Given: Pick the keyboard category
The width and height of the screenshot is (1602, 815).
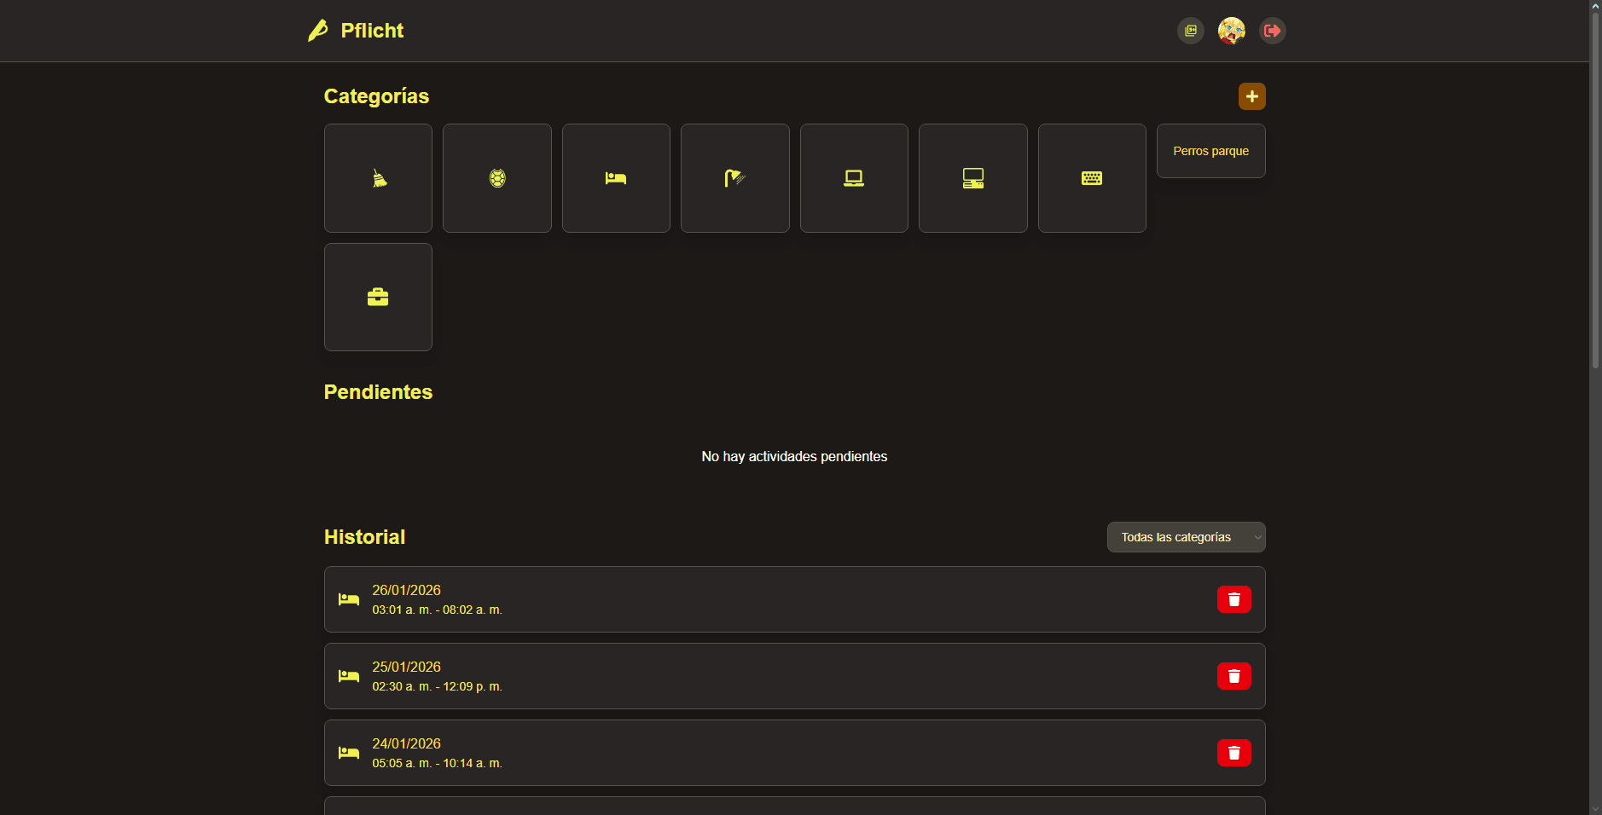Looking at the screenshot, I should coord(1092,178).
